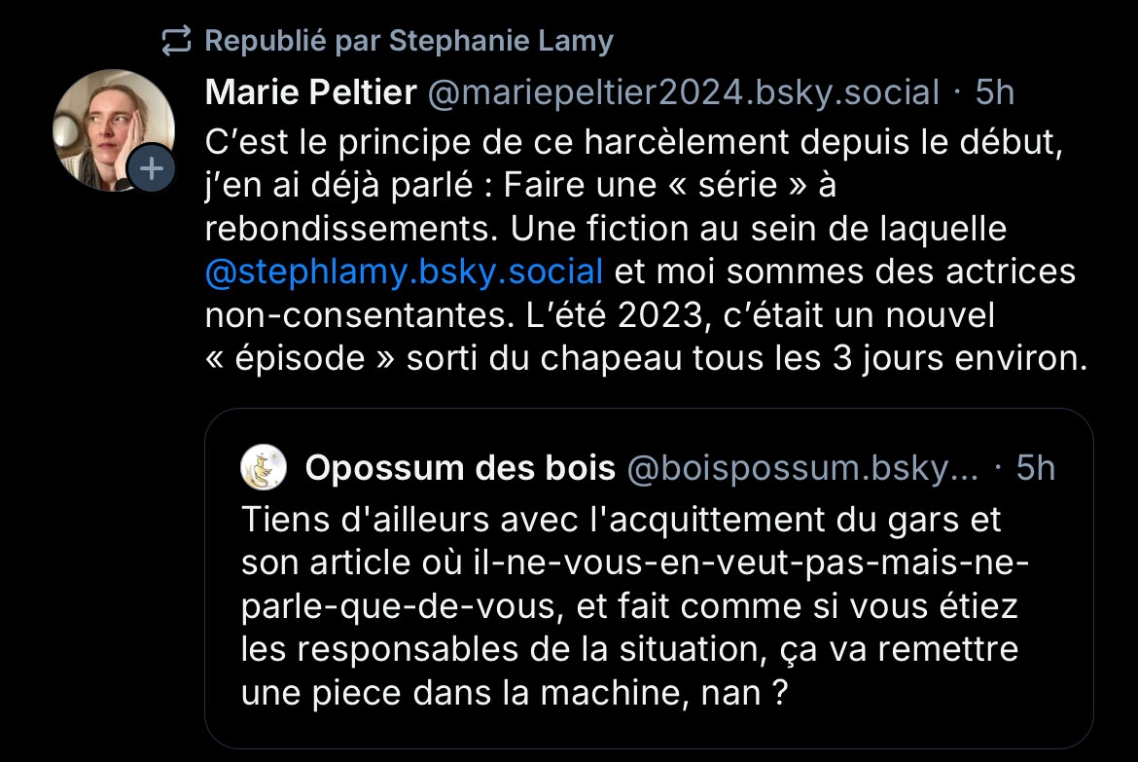This screenshot has width=1138, height=762.
Task: Click the repost arrows icon above the post
Action: click(x=177, y=41)
